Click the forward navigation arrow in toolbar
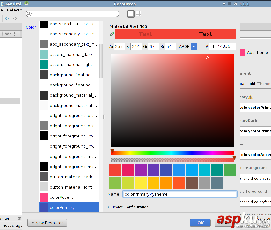This screenshot has height=230, width=271. pyautogui.click(x=15, y=19)
